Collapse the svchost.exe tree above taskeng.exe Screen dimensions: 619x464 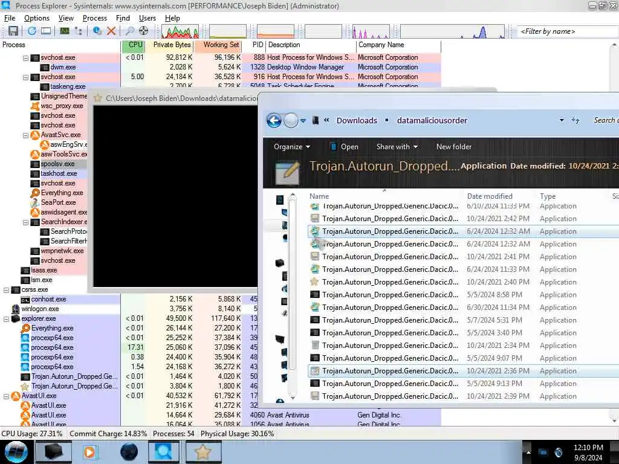point(25,77)
